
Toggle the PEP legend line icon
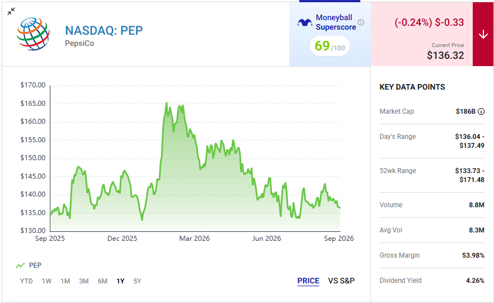click(20, 265)
